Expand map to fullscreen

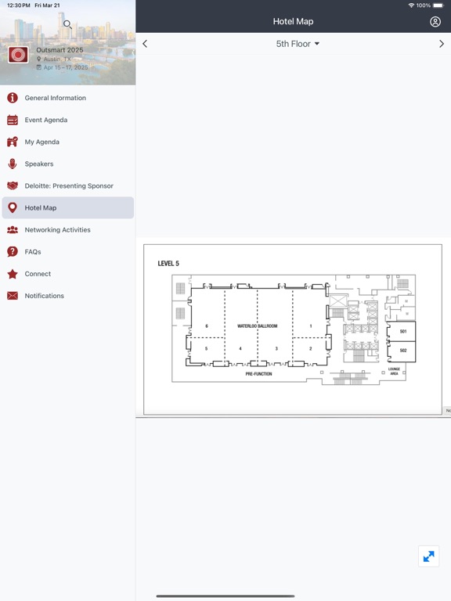[x=428, y=556]
